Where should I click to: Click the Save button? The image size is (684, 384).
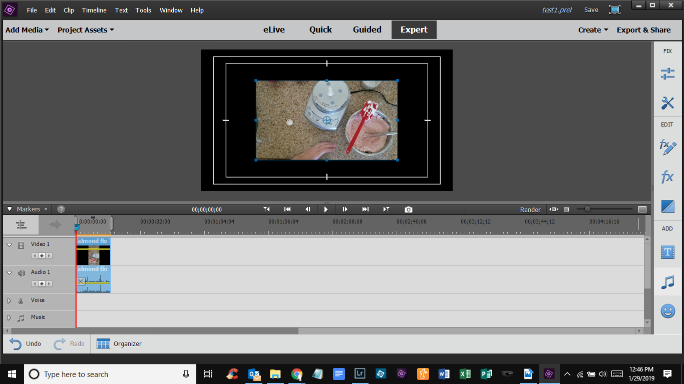(x=591, y=10)
